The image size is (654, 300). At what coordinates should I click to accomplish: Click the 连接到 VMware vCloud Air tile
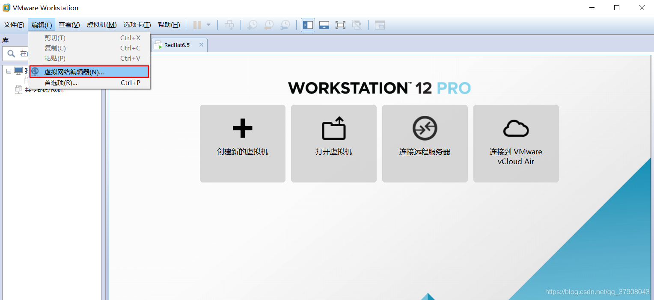tap(516, 144)
